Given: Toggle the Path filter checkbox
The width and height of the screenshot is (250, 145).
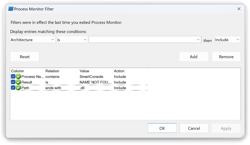Looking at the screenshot, I should click(x=13, y=88).
